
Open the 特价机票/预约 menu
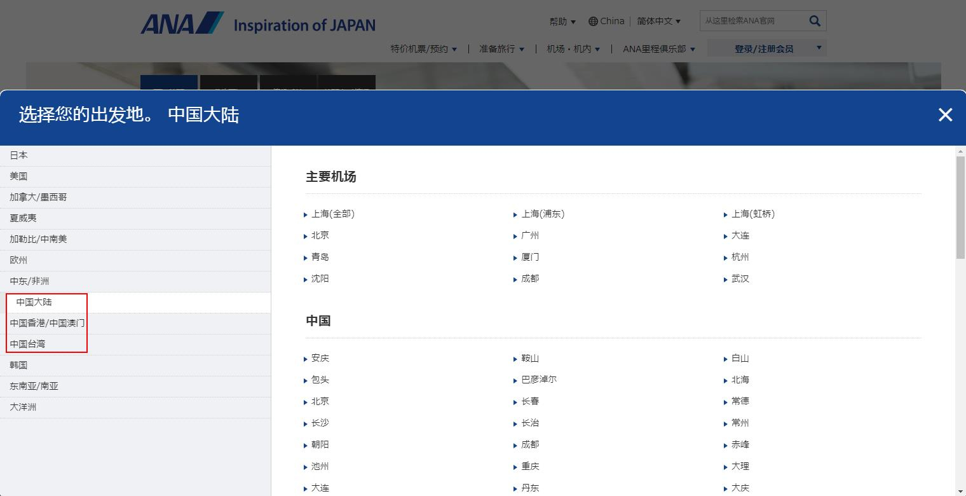click(x=423, y=48)
